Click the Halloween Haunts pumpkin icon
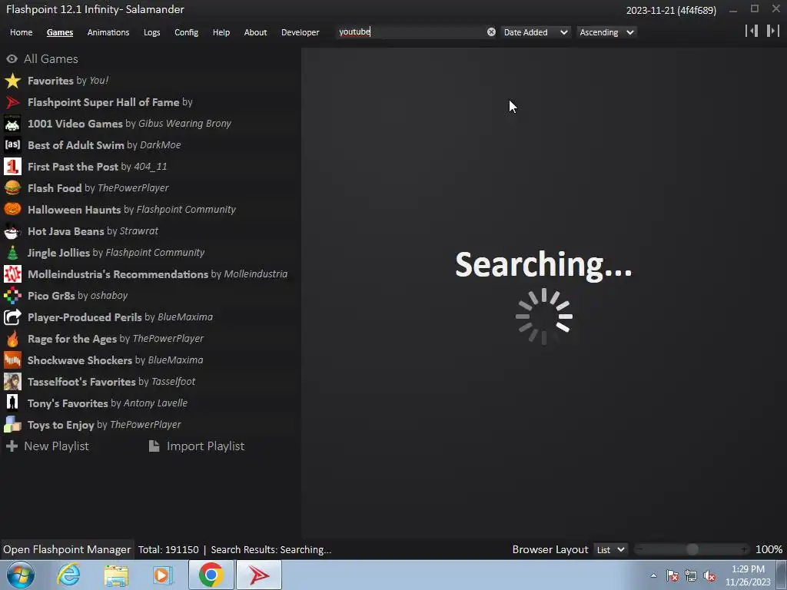The height and width of the screenshot is (590, 787). tap(12, 210)
